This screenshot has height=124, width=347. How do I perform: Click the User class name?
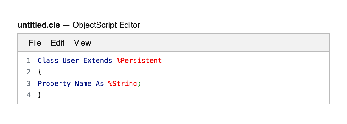[x=71, y=61]
